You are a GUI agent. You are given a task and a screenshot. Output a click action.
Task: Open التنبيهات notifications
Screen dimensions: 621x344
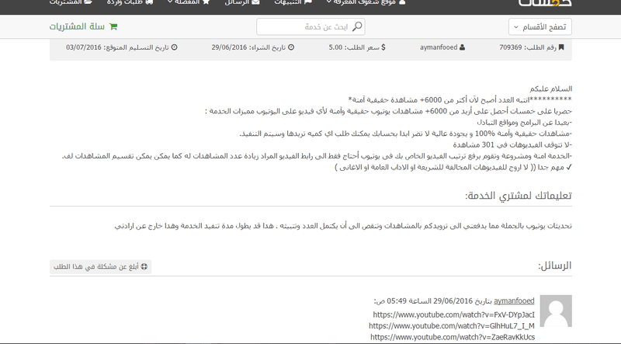point(293,2)
